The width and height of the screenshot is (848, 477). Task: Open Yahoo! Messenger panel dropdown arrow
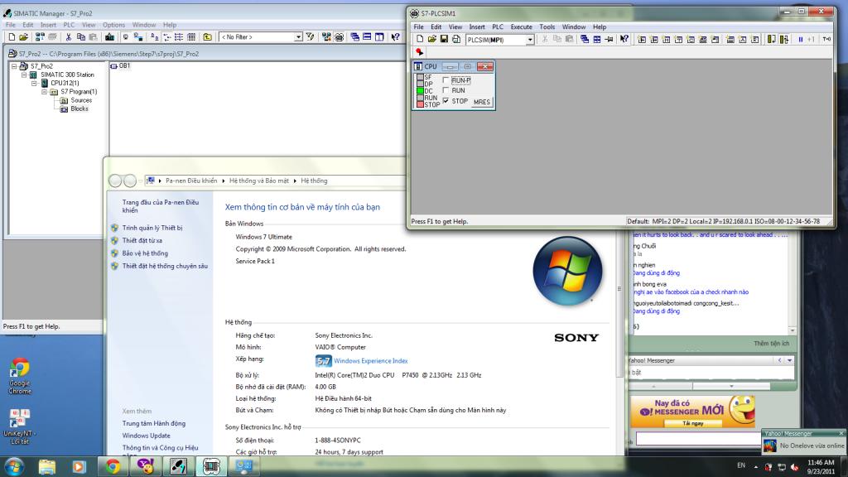click(789, 360)
